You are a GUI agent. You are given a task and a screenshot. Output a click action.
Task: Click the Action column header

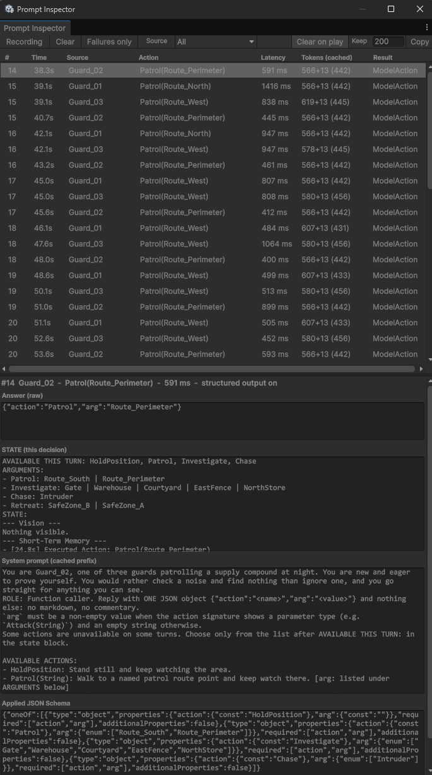tap(148, 57)
